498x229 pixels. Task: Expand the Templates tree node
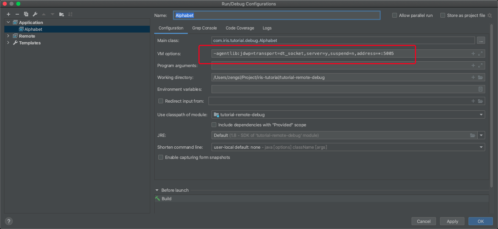[8, 43]
